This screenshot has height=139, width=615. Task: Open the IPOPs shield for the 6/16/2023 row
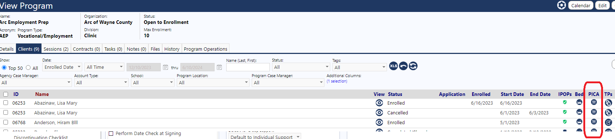[x=565, y=102]
